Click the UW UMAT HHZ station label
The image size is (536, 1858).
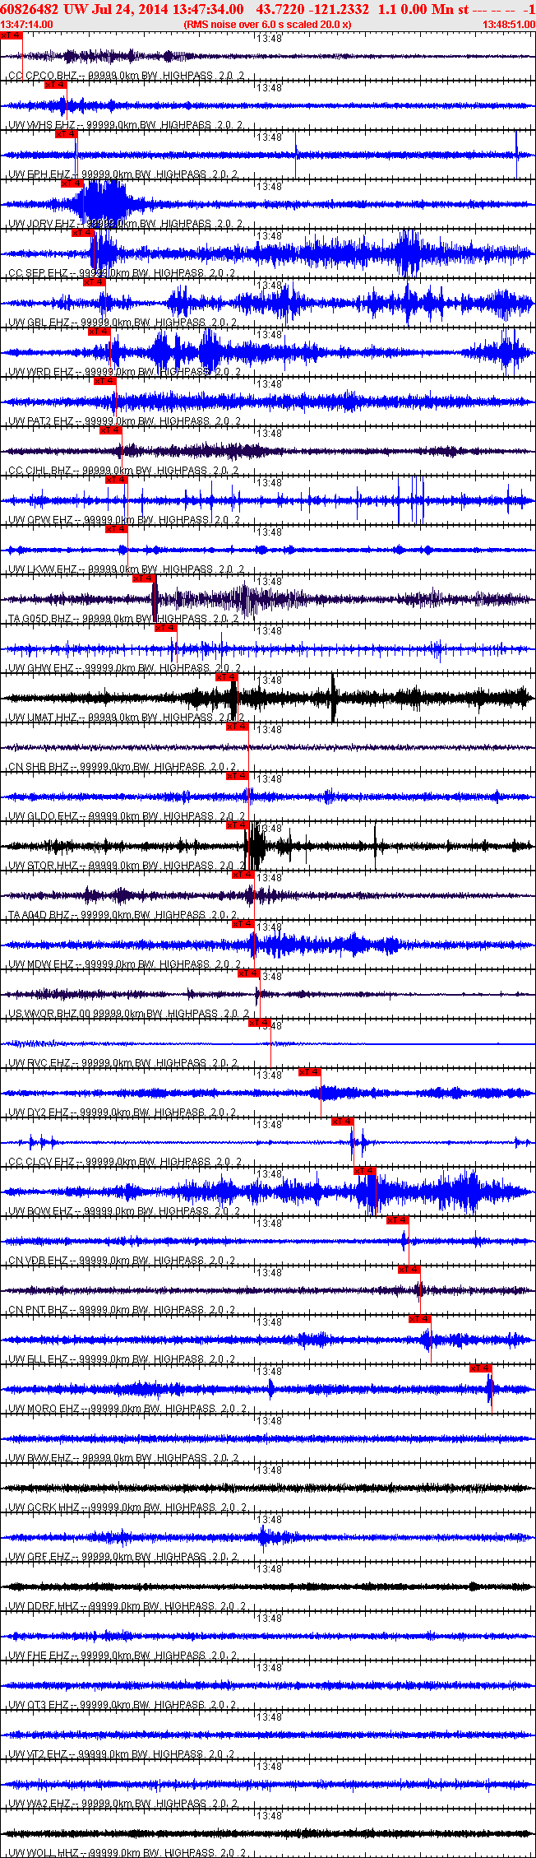tap(126, 718)
